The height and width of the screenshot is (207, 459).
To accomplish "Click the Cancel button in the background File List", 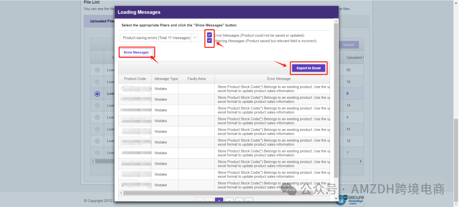I will click(349, 45).
